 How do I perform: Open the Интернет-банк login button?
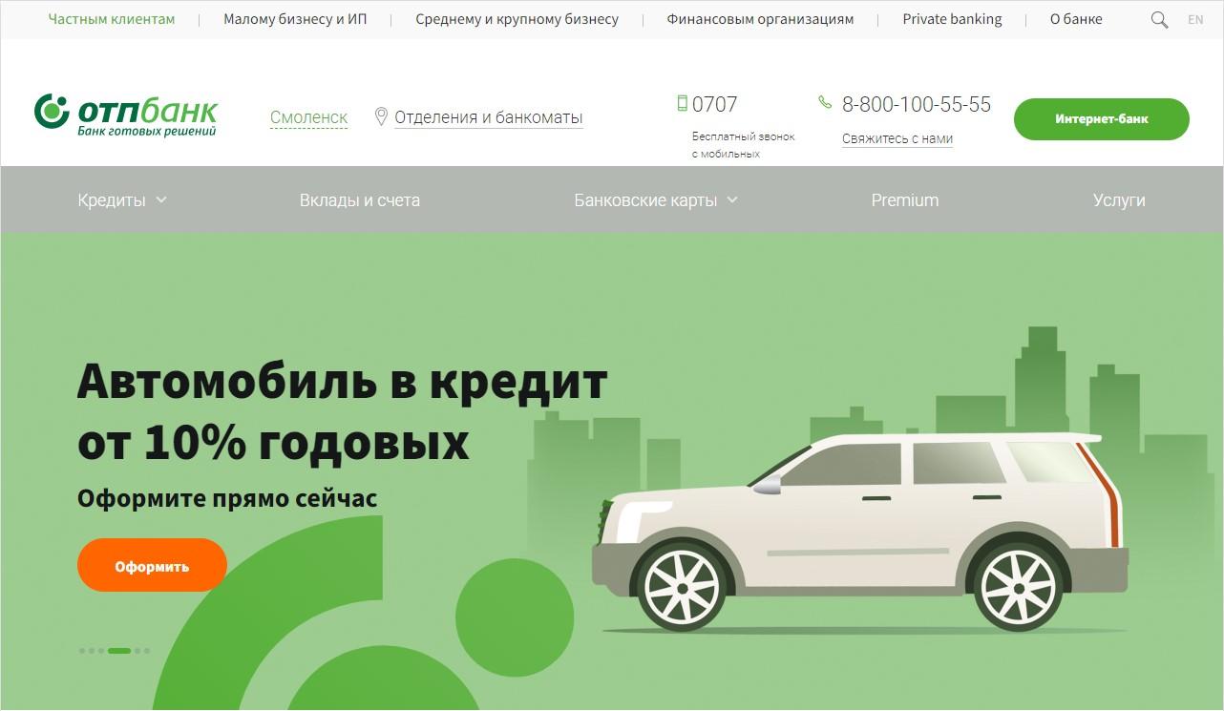[x=1101, y=119]
